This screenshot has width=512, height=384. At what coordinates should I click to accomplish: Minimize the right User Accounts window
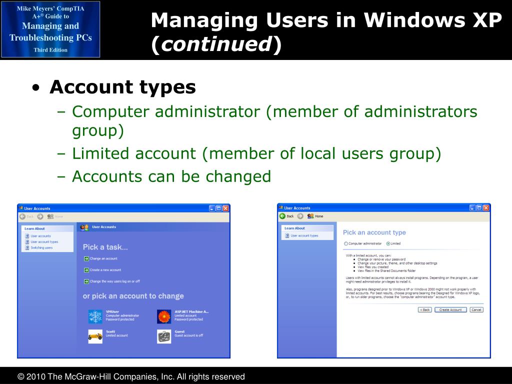(x=472, y=207)
